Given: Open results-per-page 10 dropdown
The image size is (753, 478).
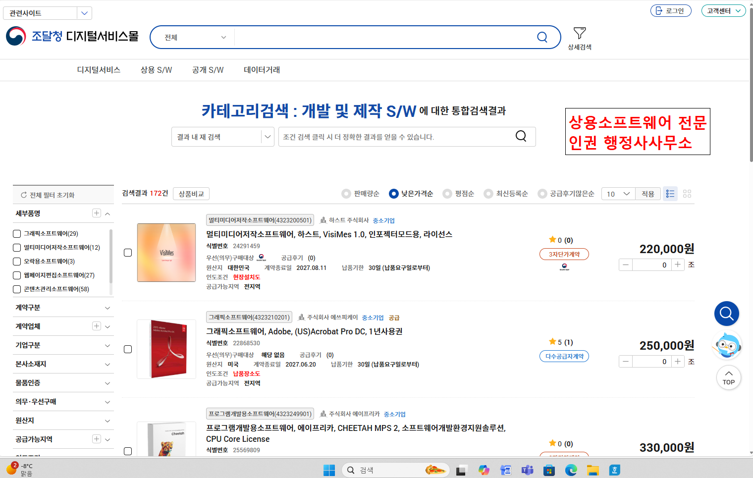Looking at the screenshot, I should [x=619, y=194].
